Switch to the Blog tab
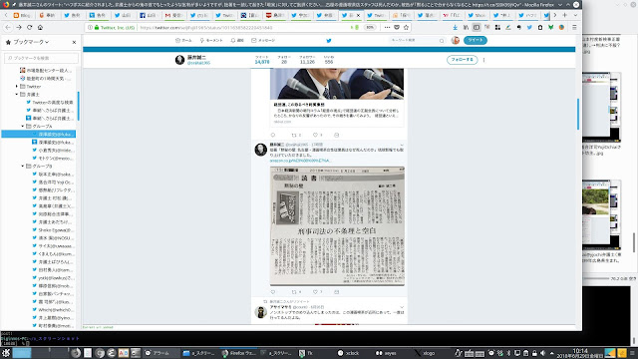This screenshot has width=638, height=359. (22, 15)
